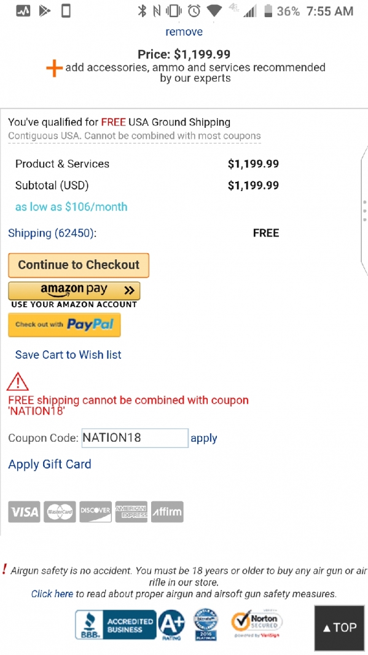Screen dimensions: 368x655
Task: Click the remove link above price
Action: coord(184,32)
